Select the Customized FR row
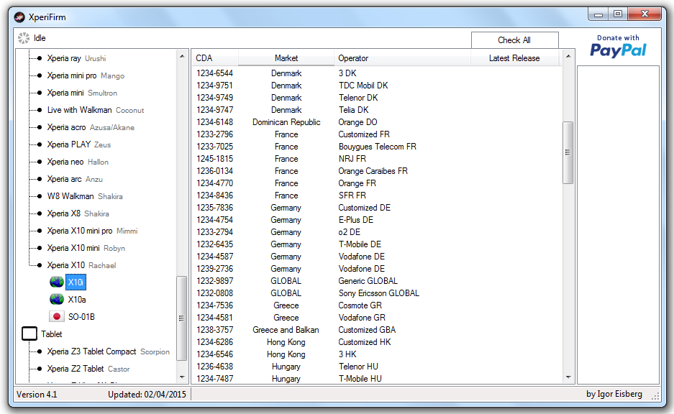Screen dimensions: 674x414 point(376,134)
